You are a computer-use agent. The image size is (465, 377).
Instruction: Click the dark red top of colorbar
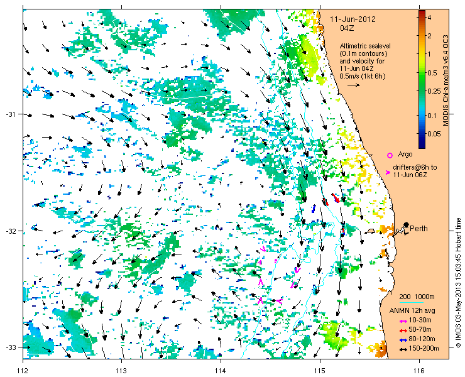point(422,13)
